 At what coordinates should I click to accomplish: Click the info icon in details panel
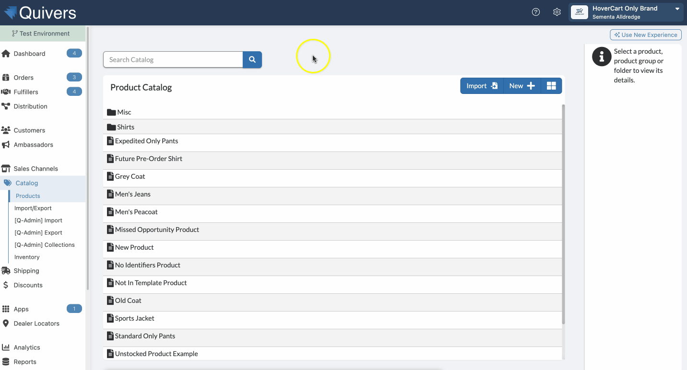pos(602,57)
